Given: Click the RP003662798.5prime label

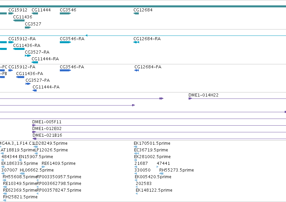Looking at the screenshot, I should point(59,184).
